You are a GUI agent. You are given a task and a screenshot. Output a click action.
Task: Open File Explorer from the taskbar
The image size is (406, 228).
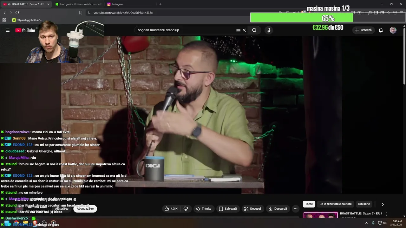pos(25,223)
